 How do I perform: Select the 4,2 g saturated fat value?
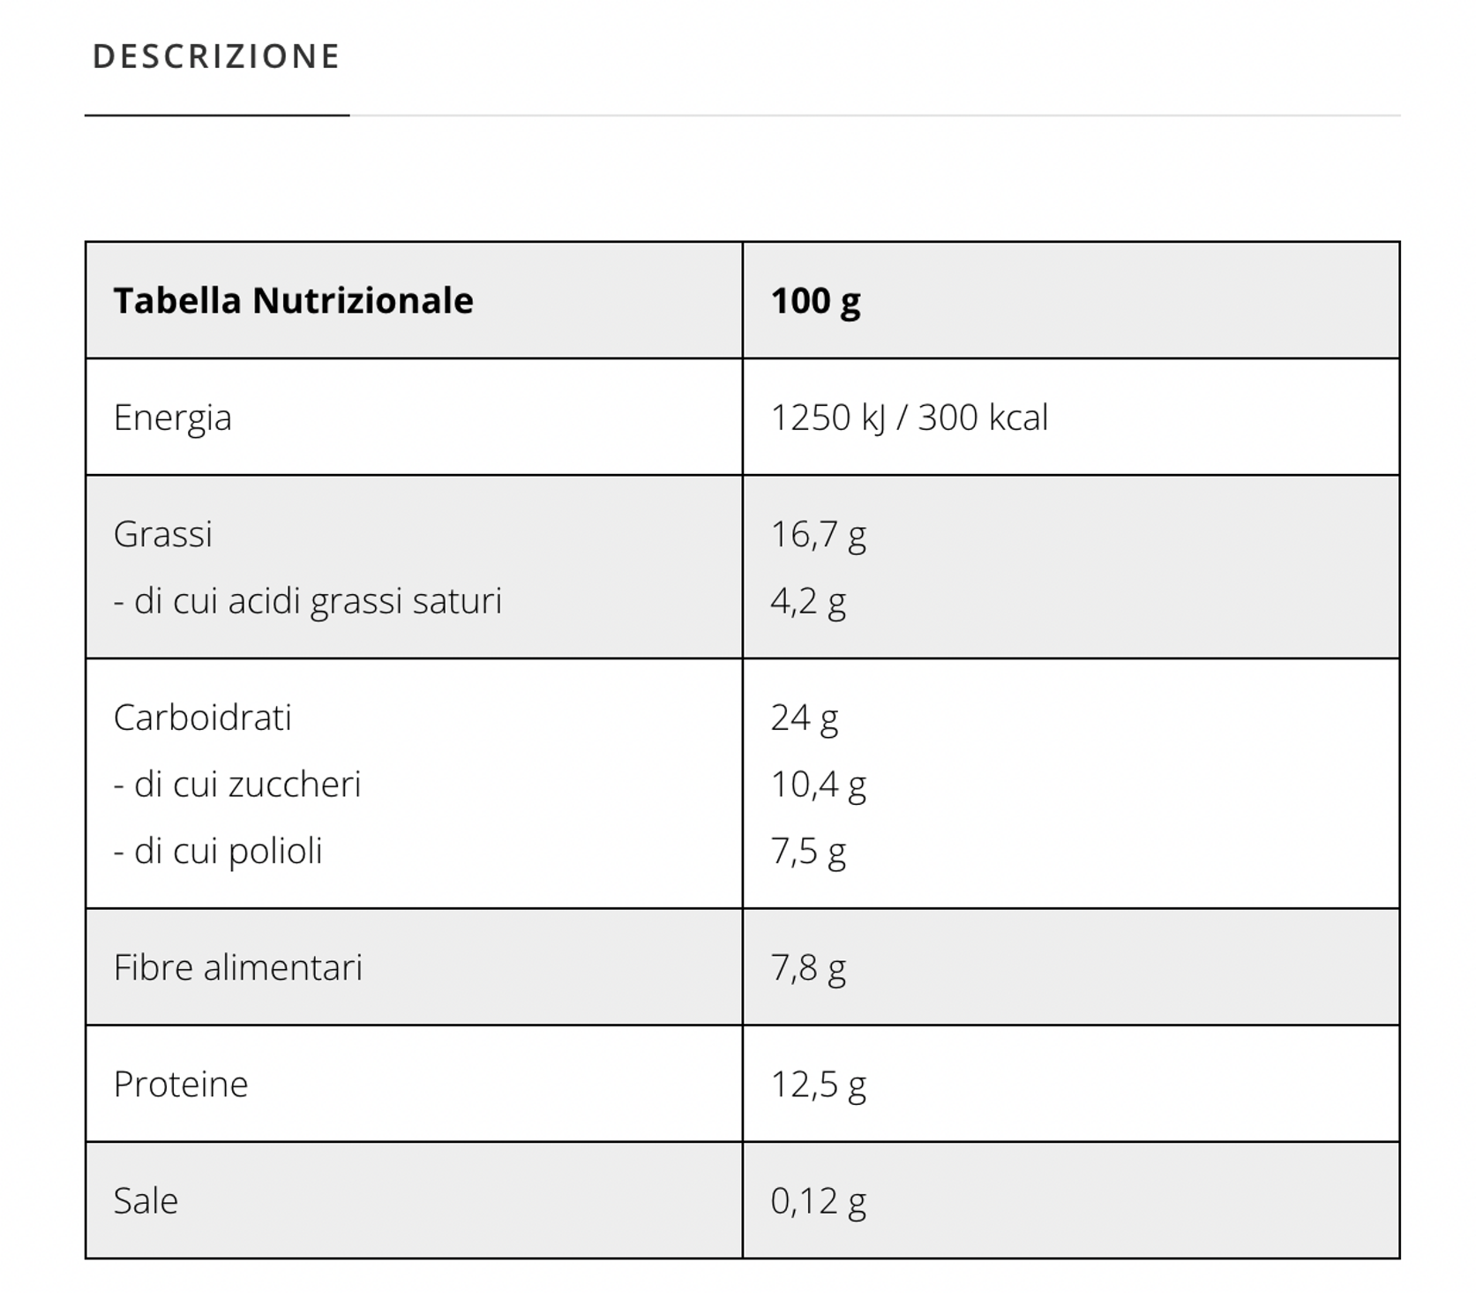click(808, 601)
